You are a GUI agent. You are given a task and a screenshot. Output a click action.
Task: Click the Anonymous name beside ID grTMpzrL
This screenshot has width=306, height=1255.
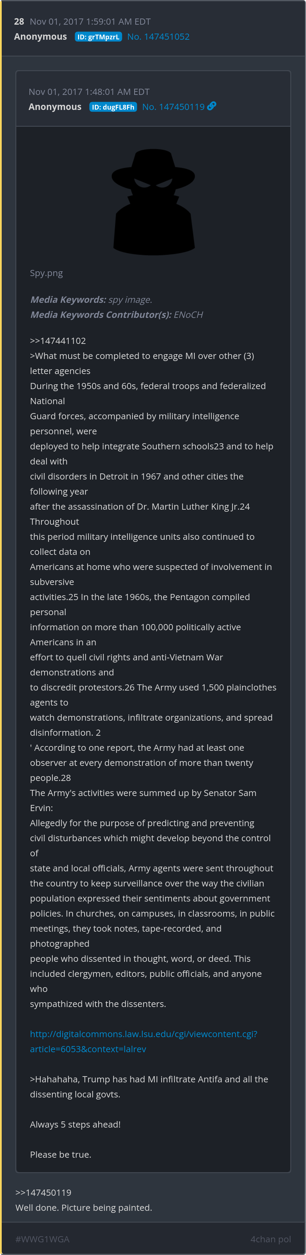(40, 37)
